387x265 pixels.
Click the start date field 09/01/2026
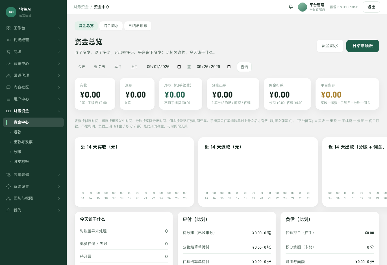[x=164, y=67]
